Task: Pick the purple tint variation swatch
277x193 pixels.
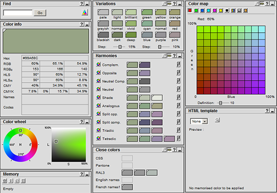Action: (x=161, y=35)
